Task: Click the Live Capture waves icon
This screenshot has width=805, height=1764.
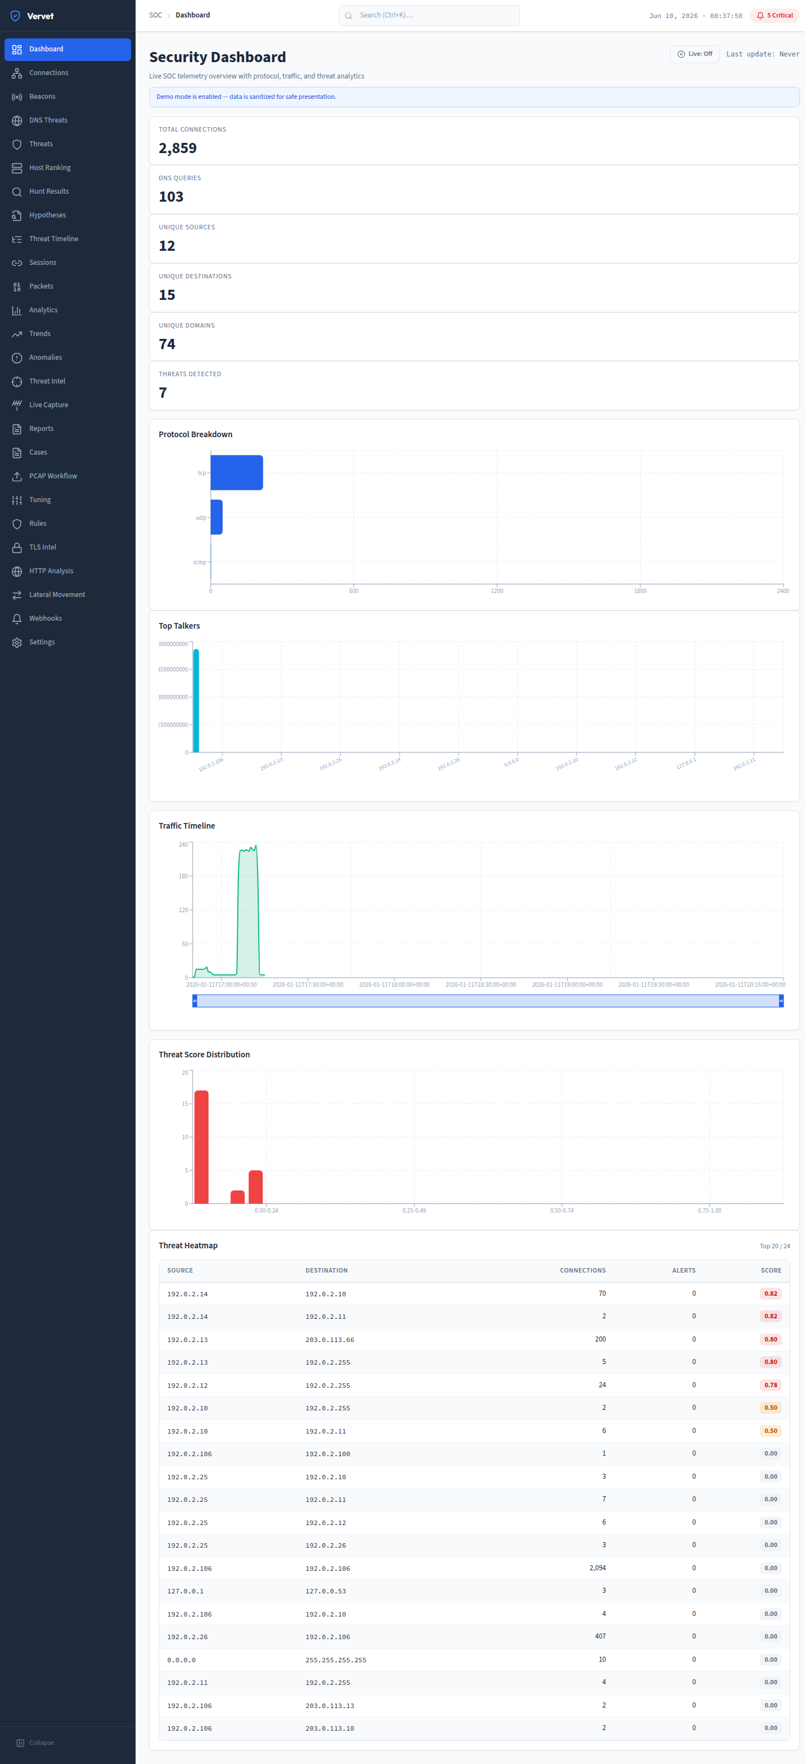Action: (x=17, y=404)
